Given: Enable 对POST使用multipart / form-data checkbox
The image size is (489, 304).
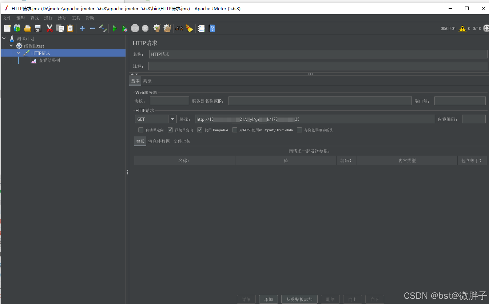Looking at the screenshot, I should coord(235,130).
